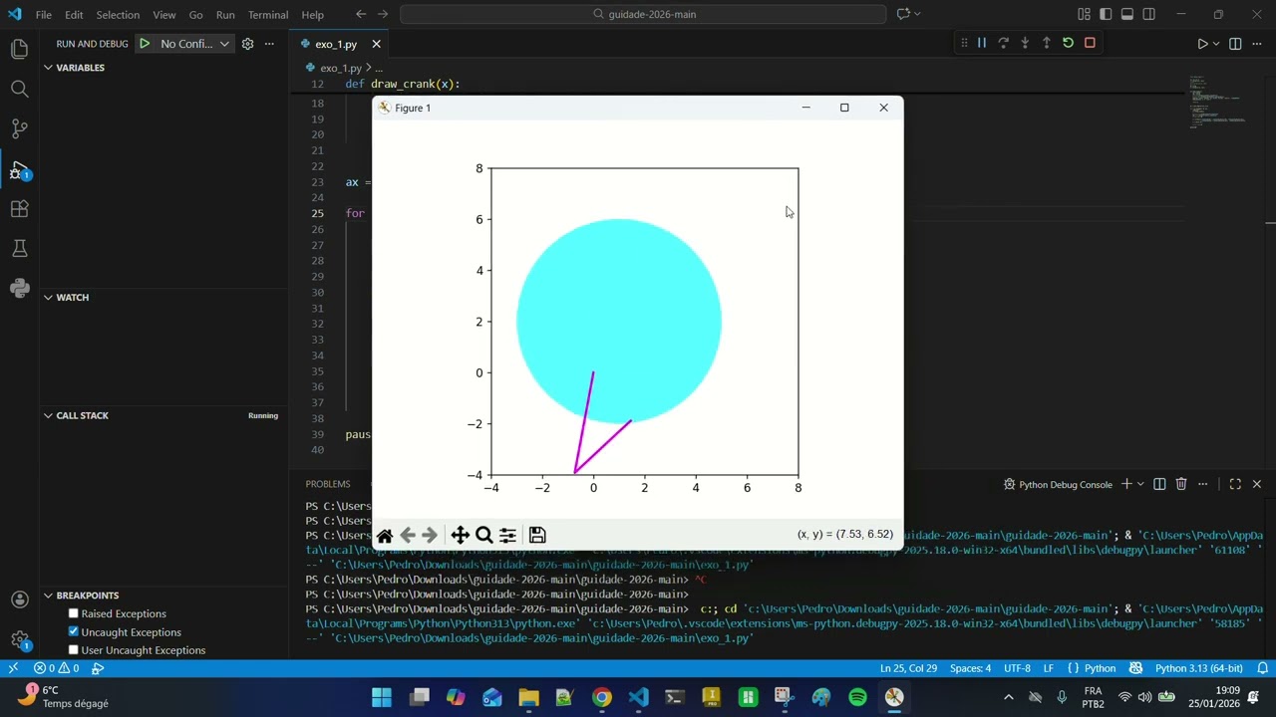
Task: Toggle Secondary Side Bar visibility
Action: point(1149,14)
